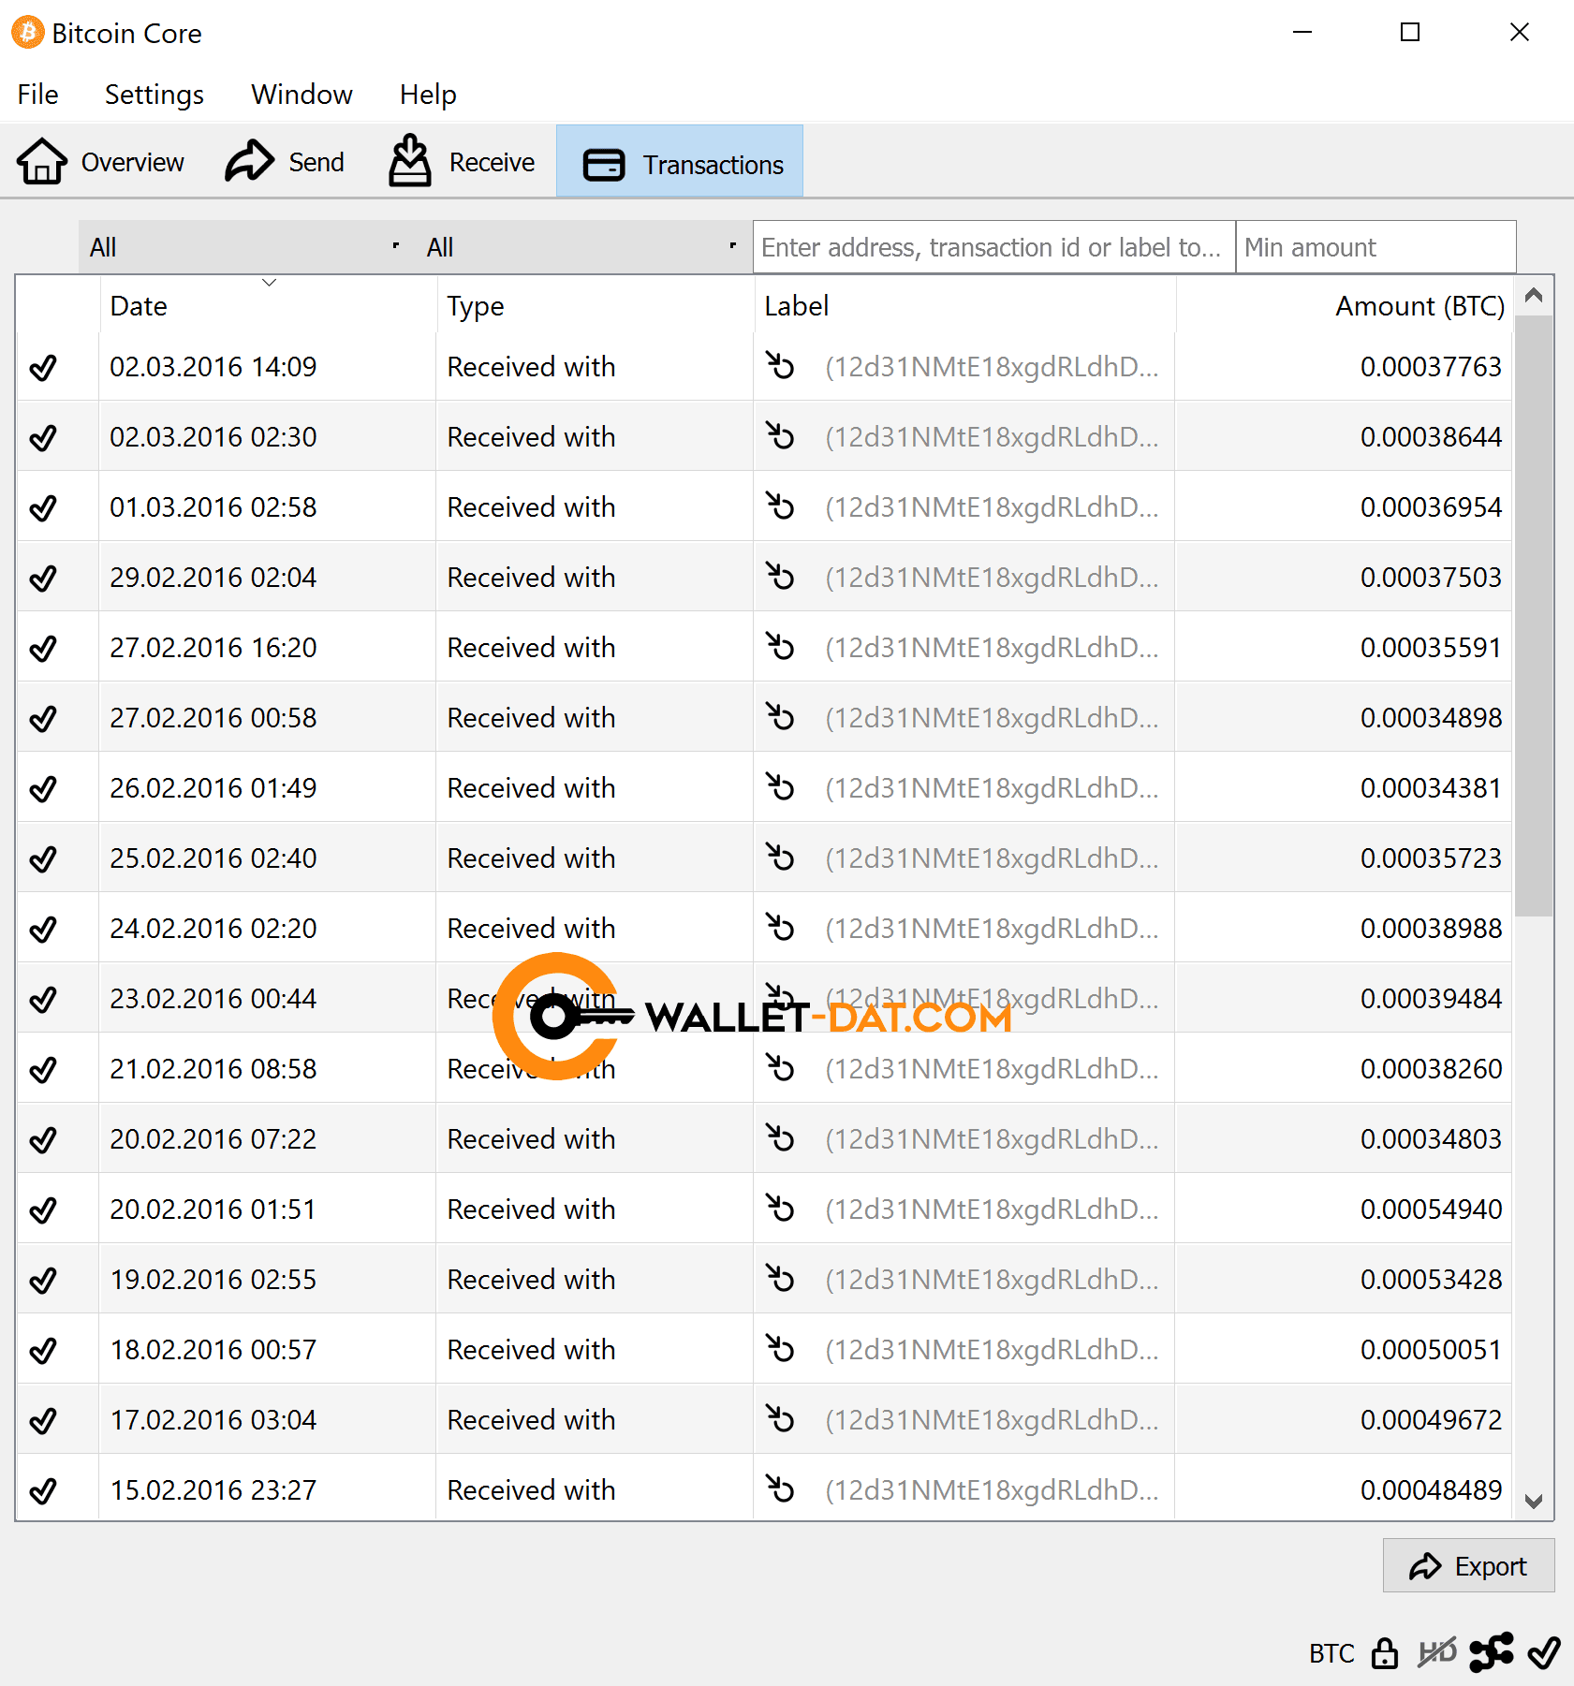Click confirmed checkmark for 26.02.2016 01:49 transaction
This screenshot has width=1574, height=1686.
coord(43,788)
